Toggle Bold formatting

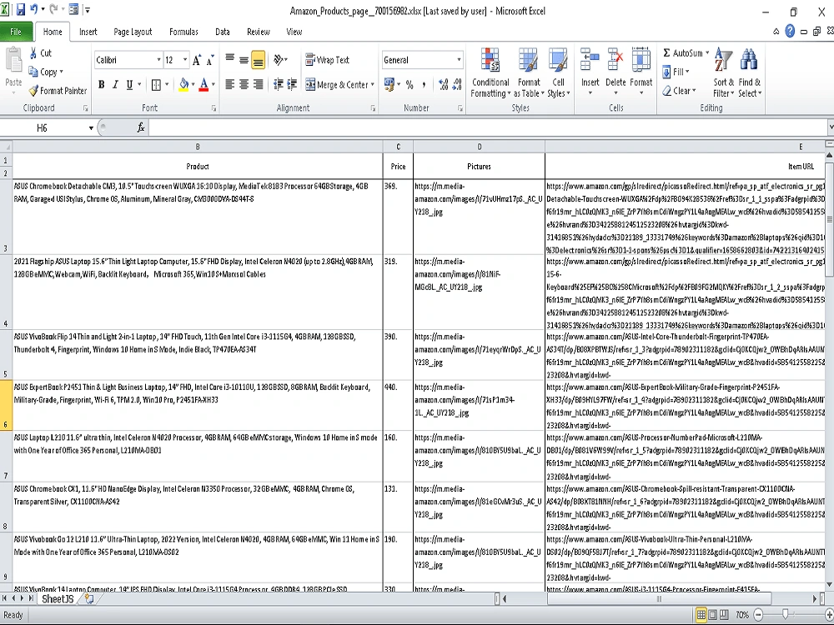point(101,84)
